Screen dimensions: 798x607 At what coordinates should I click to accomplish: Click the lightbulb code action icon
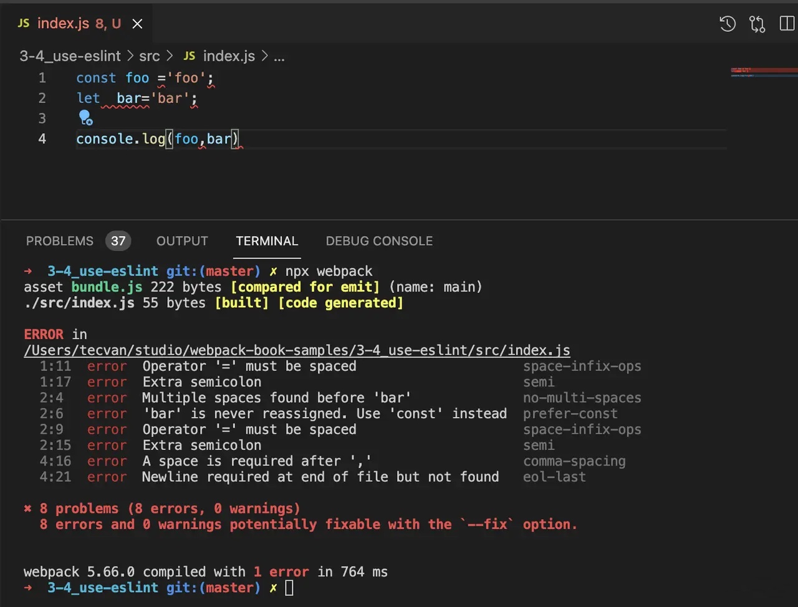tap(85, 118)
